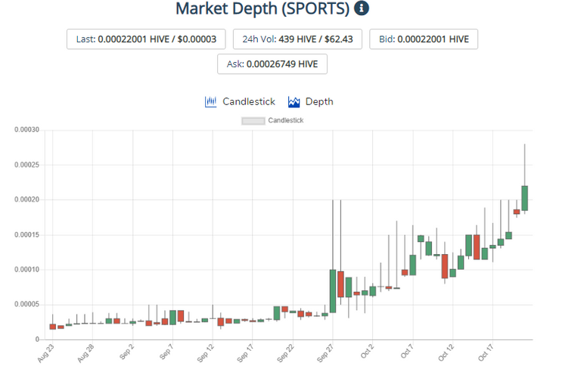
Task: Click the Sep 17 x-axis label
Action: (245, 353)
